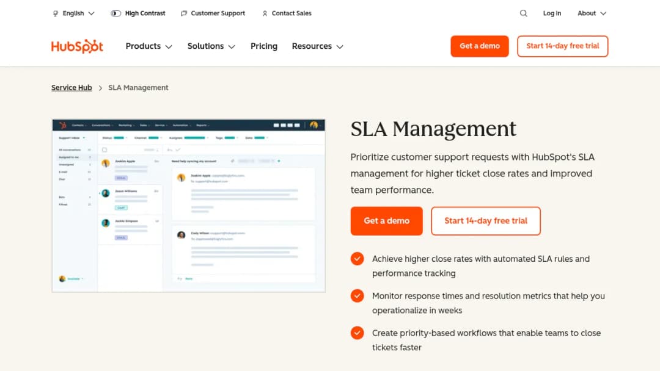Screen dimensions: 660x371
Task: Click checkmark icon beside 'Create priority-based workflows'
Action: point(358,333)
